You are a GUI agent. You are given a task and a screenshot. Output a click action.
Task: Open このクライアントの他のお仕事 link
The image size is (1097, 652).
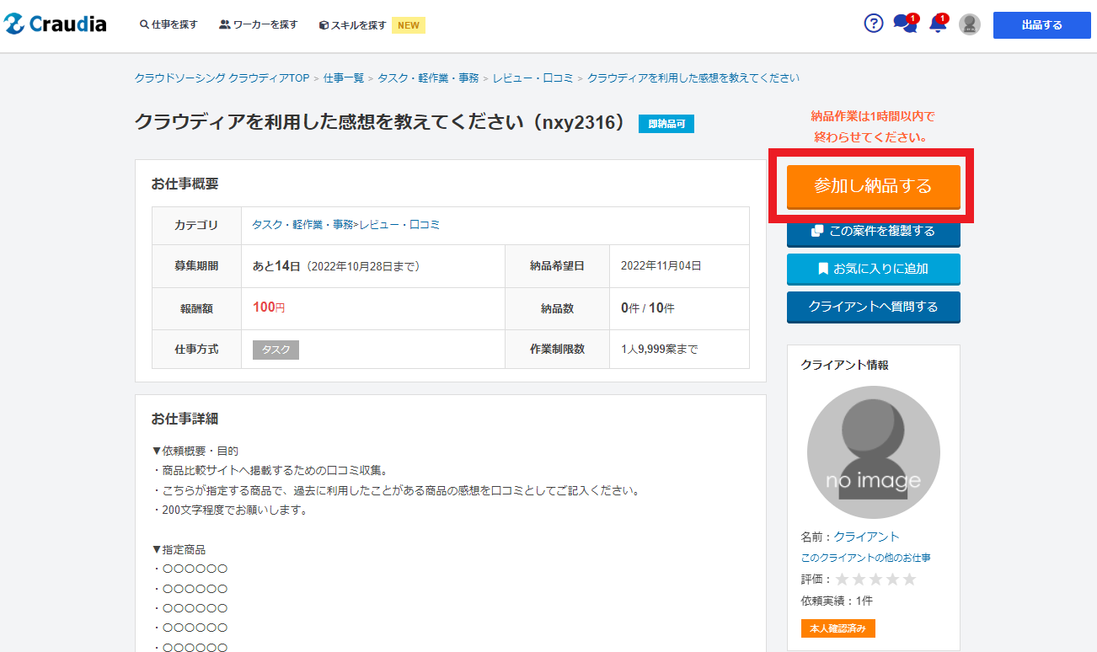coord(865,558)
